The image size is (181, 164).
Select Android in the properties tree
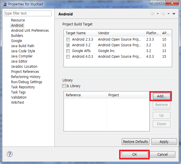17,25
